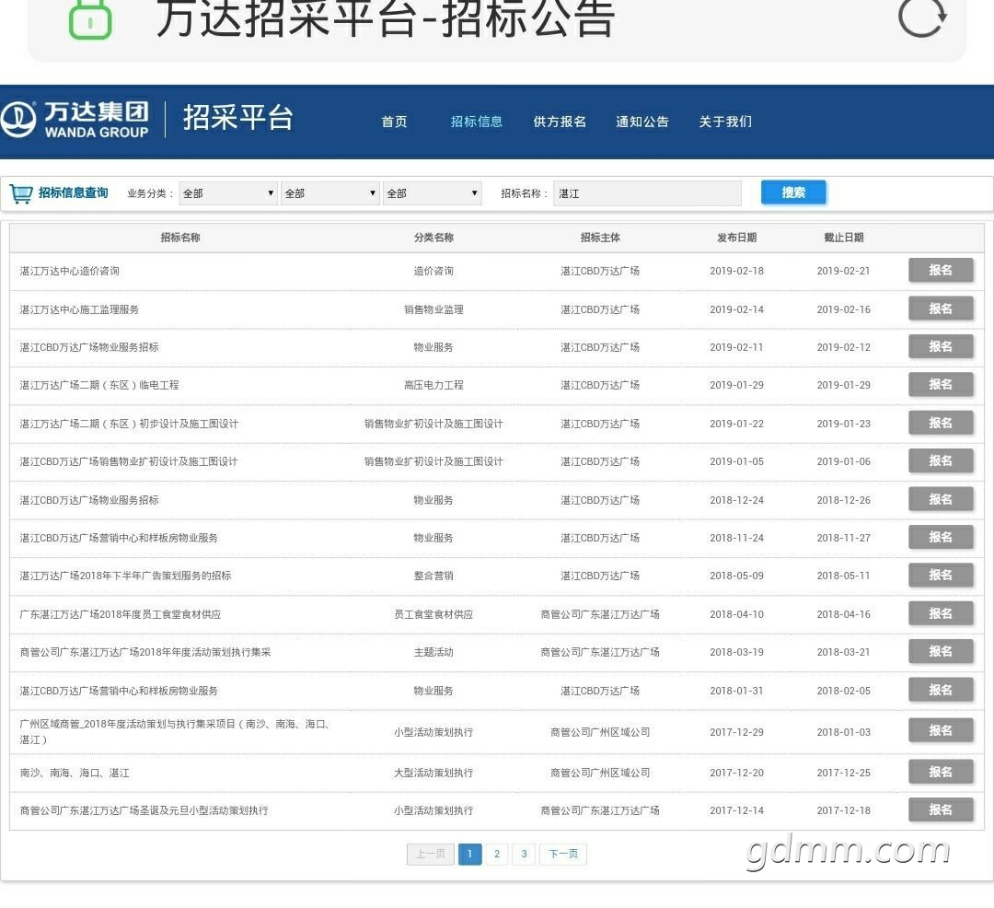Click the blue 搜索 button
Screen dimensions: 994x908
coord(793,192)
